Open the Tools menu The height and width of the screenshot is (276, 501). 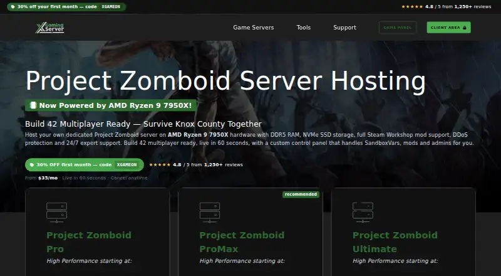[x=304, y=28]
